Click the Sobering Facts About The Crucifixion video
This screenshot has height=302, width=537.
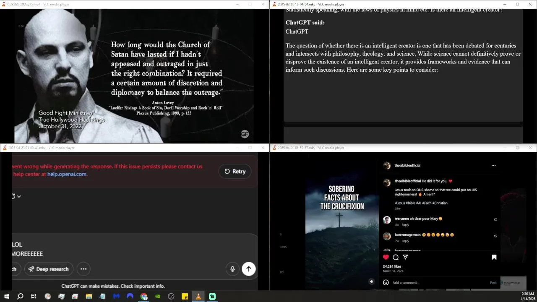pyautogui.click(x=342, y=224)
